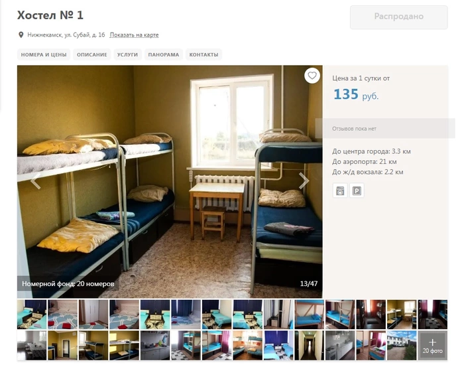
Task: Open the 'Панорама' tab
Action: [164, 54]
